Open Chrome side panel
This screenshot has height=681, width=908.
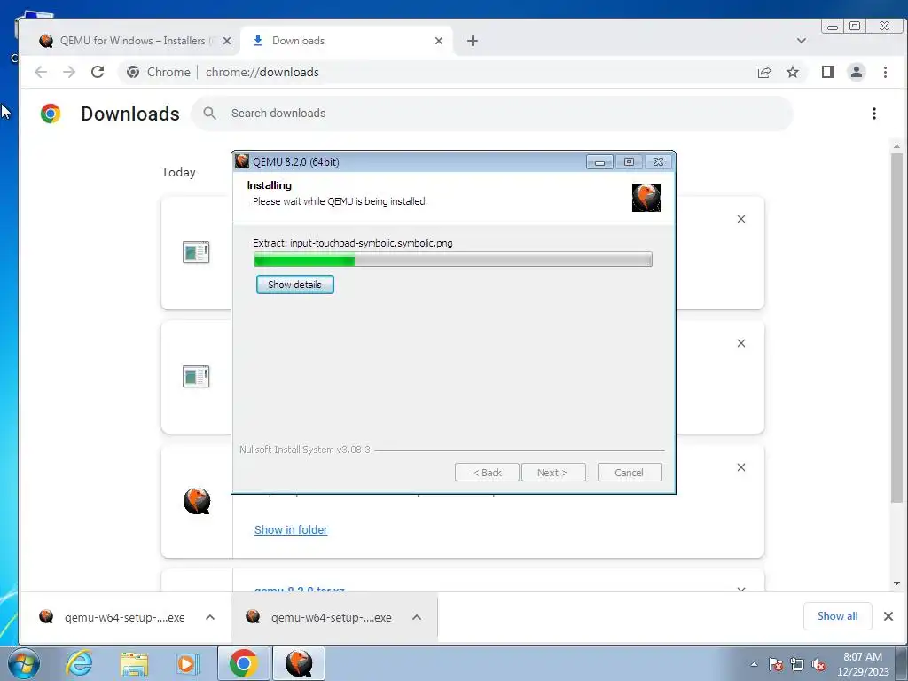828,72
